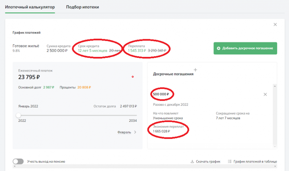This screenshot has height=171, width=289.
Task: Click the download icon beside Скачать график
Action: [192, 162]
